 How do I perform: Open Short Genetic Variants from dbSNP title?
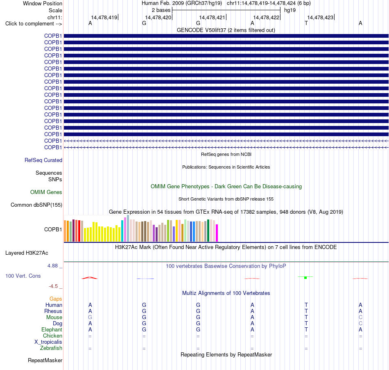point(226,199)
